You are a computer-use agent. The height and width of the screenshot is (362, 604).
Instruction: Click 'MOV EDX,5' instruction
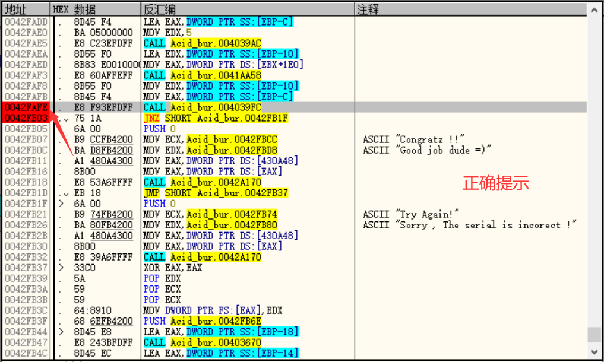[167, 33]
